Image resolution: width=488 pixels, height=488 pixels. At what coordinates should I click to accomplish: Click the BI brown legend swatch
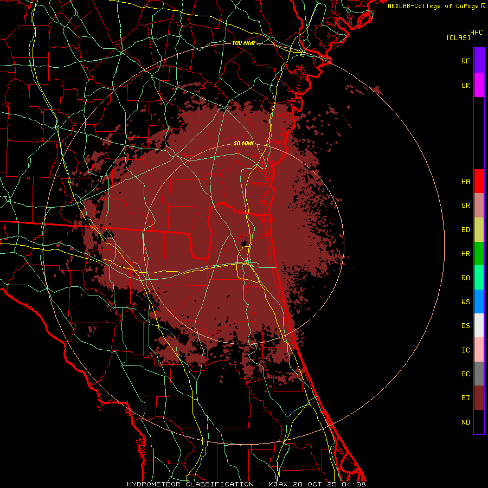click(479, 398)
